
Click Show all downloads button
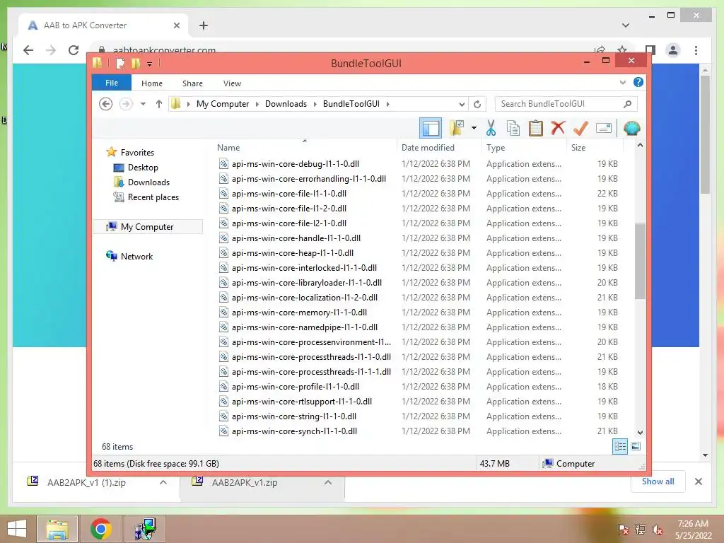[x=658, y=481]
